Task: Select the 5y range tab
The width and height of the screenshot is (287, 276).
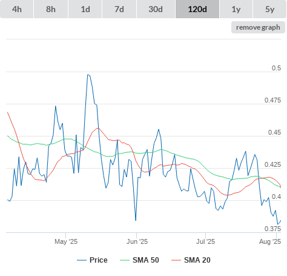Action: [x=270, y=9]
